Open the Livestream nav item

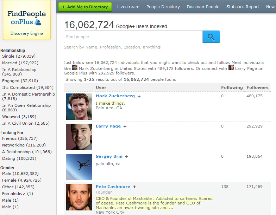click(x=128, y=7)
